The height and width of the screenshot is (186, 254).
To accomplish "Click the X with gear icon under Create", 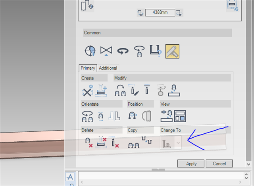I will (x=87, y=91).
